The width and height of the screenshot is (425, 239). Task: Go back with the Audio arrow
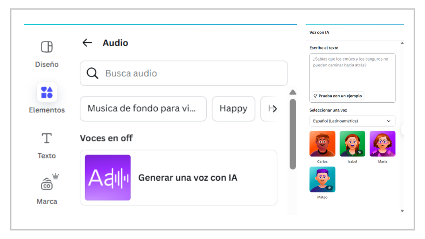tap(87, 43)
